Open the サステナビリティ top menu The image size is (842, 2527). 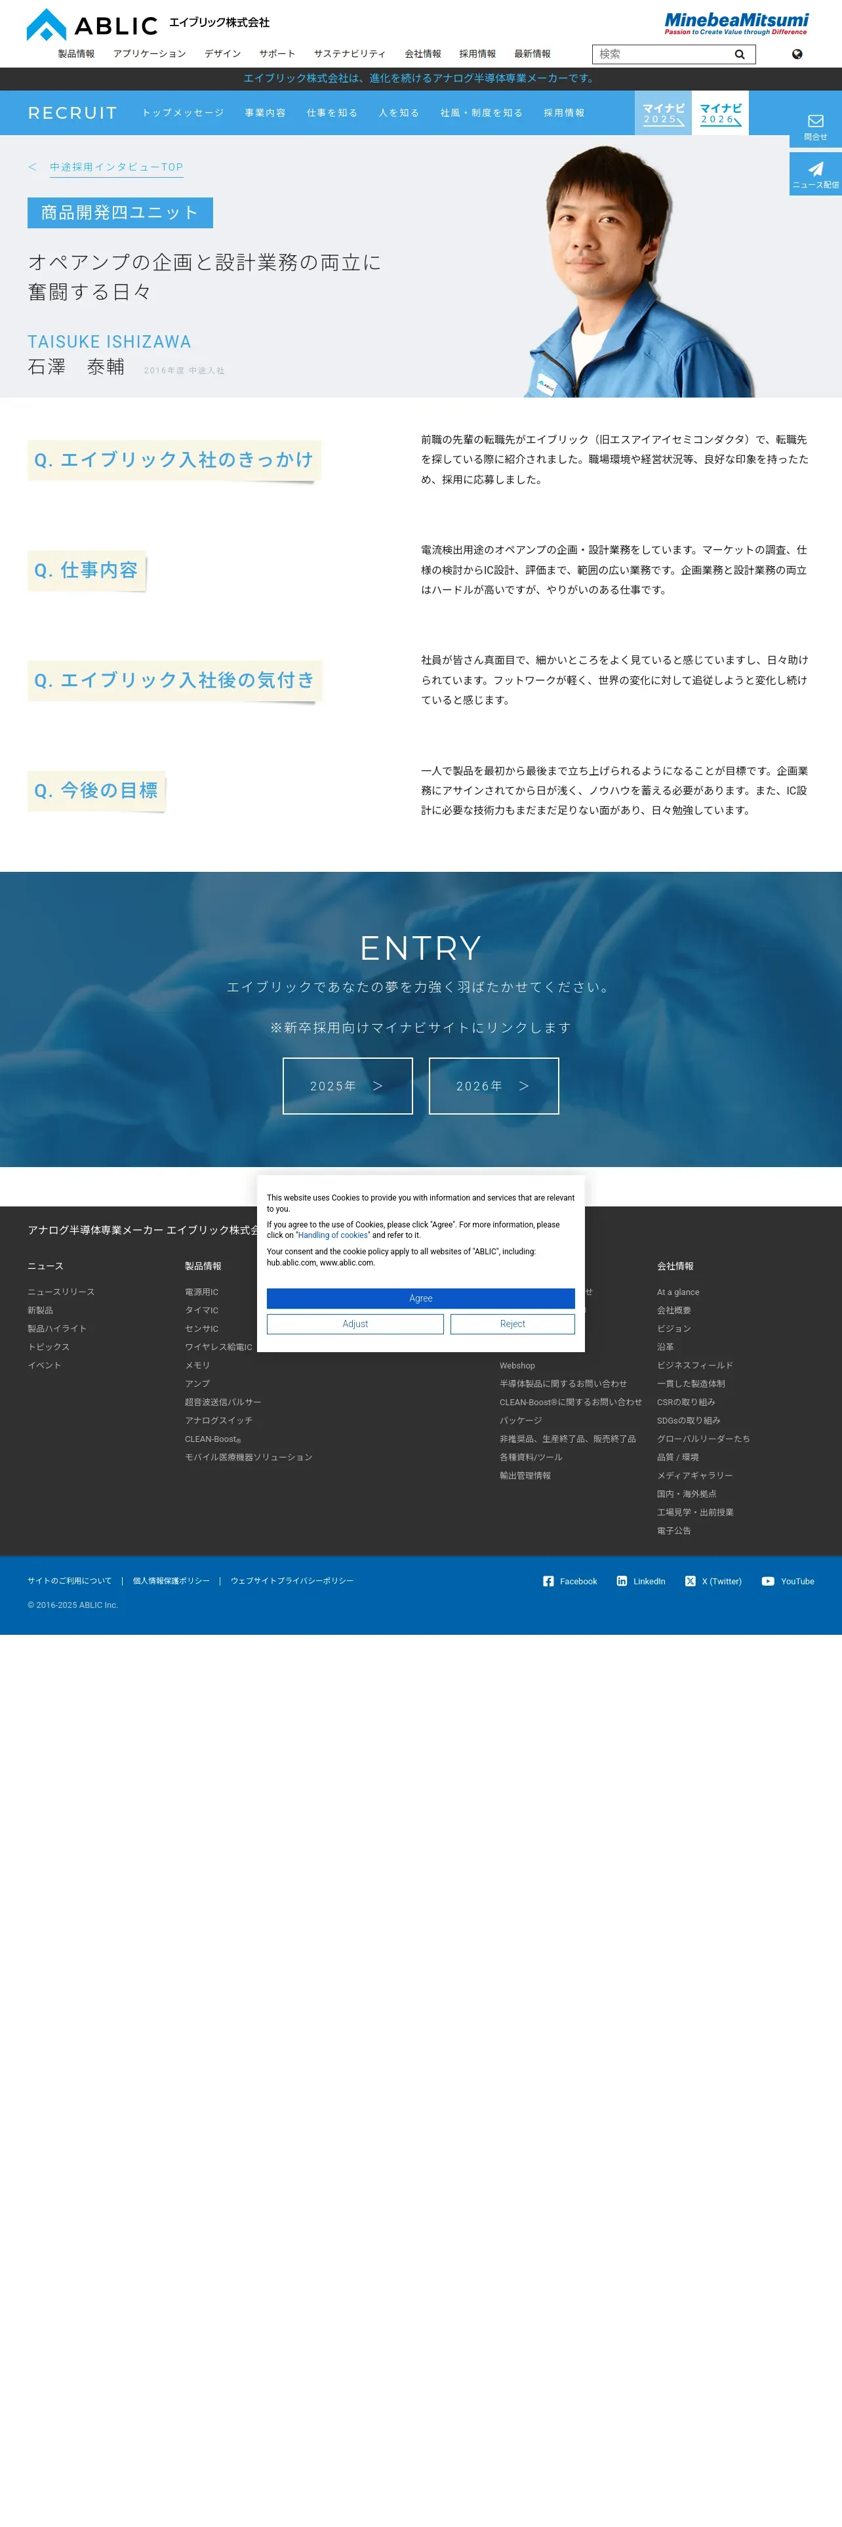[350, 54]
